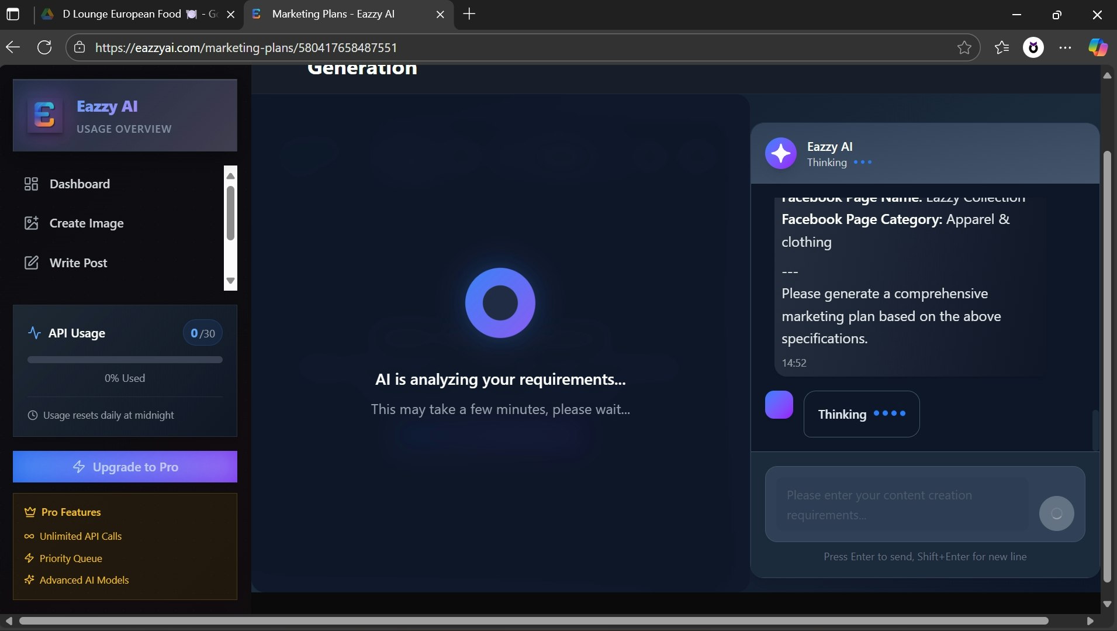Click the Upgrade to Pro button
The height and width of the screenshot is (631, 1117).
125,467
